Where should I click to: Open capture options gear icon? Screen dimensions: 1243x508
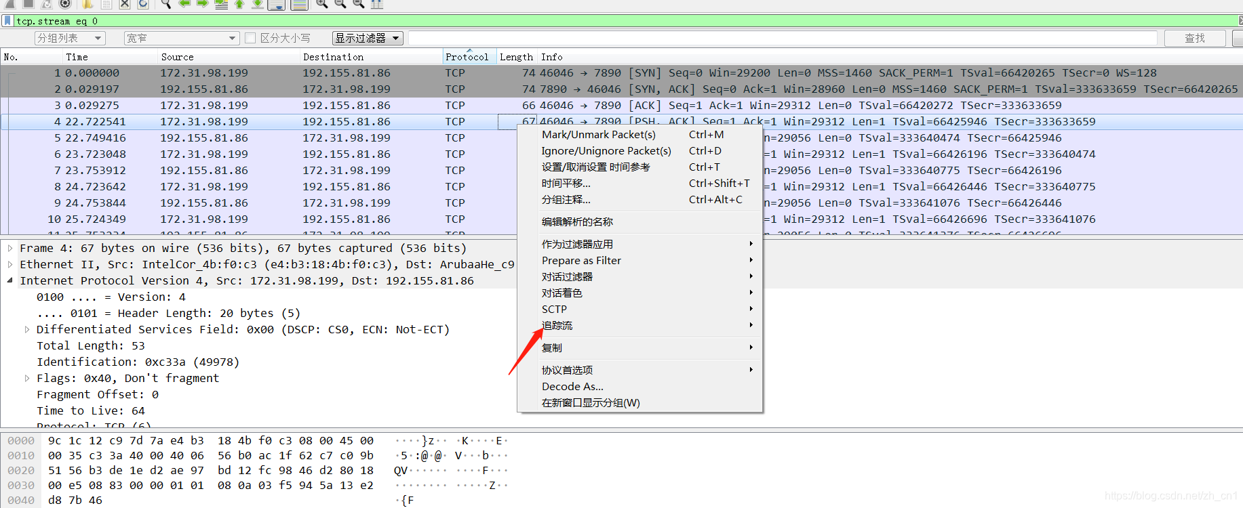[65, 3]
